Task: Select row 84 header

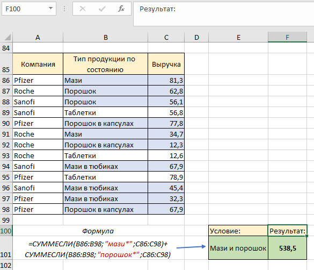Action: (x=6, y=48)
